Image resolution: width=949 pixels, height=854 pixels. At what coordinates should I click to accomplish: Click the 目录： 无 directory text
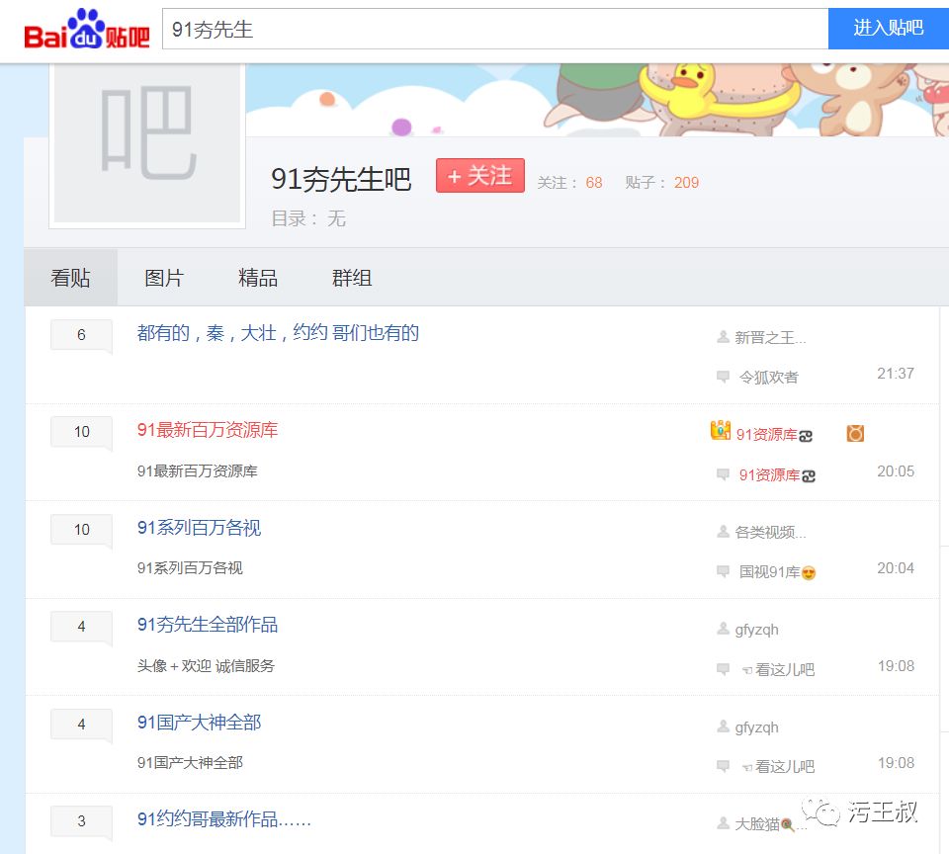[x=308, y=218]
